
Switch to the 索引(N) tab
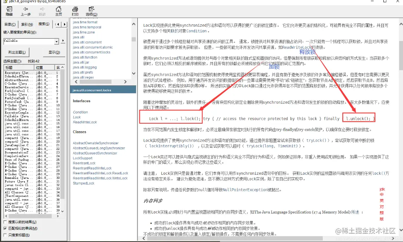click(27, 24)
